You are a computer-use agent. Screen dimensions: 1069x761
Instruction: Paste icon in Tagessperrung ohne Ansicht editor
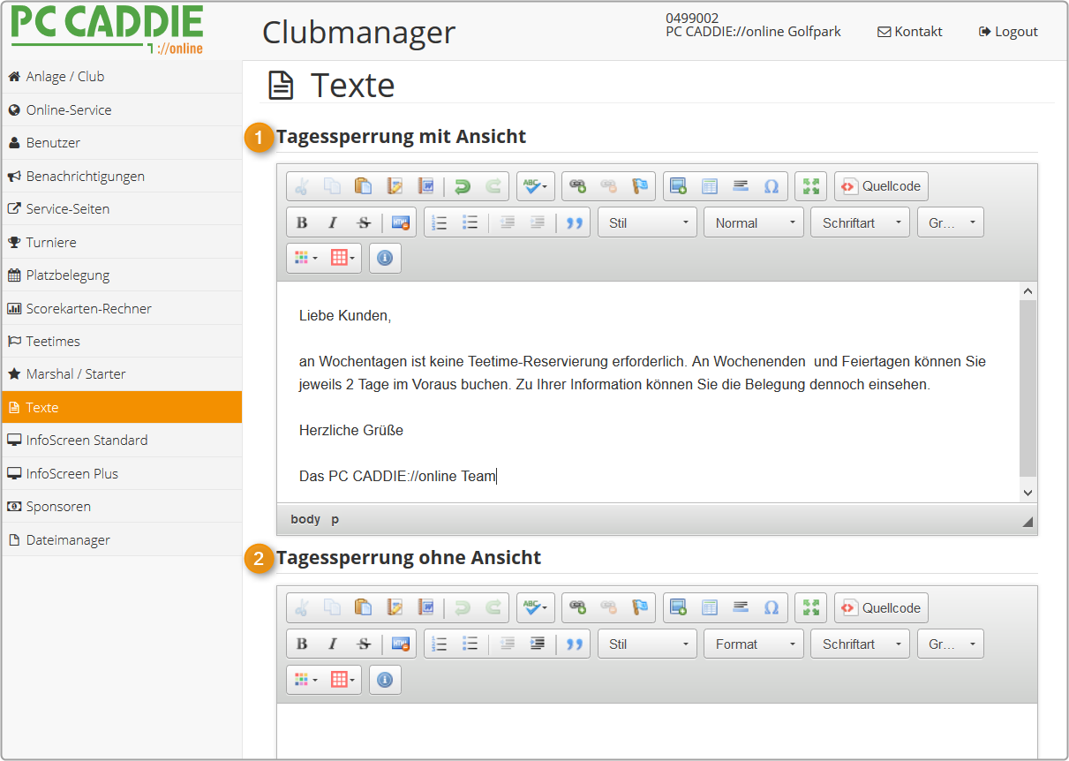pyautogui.click(x=363, y=607)
